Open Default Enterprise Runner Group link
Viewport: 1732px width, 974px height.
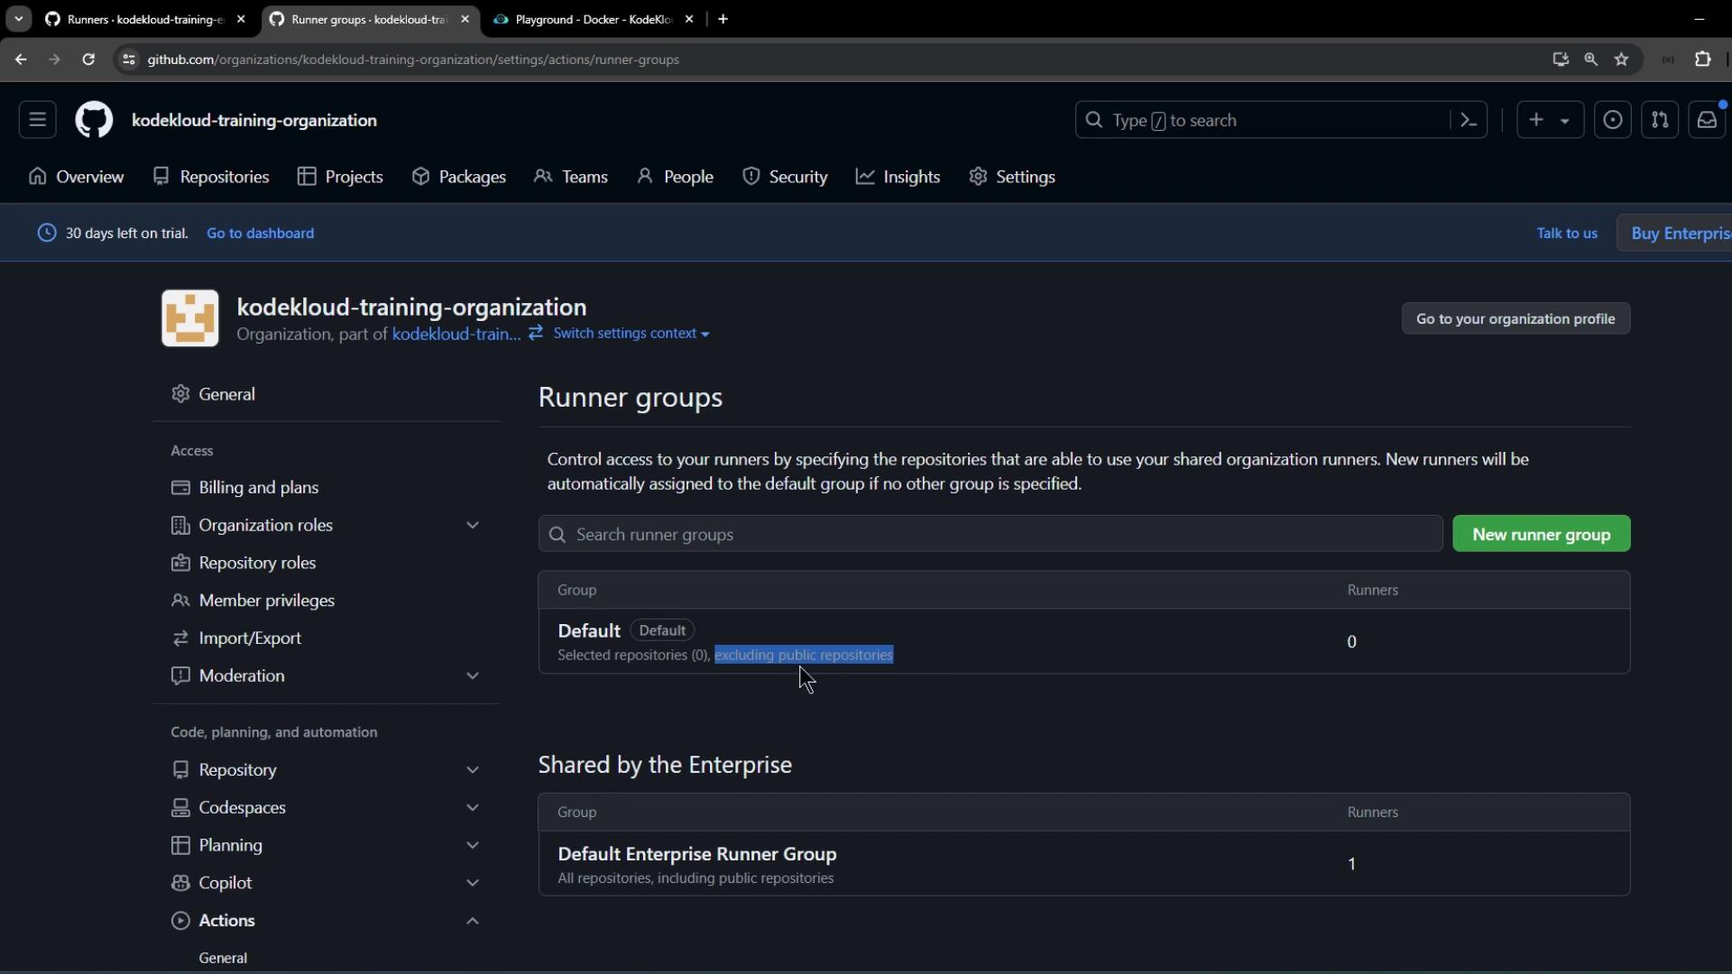click(696, 854)
